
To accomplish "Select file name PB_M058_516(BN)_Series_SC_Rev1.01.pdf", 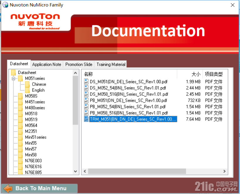I will coord(129,113).
